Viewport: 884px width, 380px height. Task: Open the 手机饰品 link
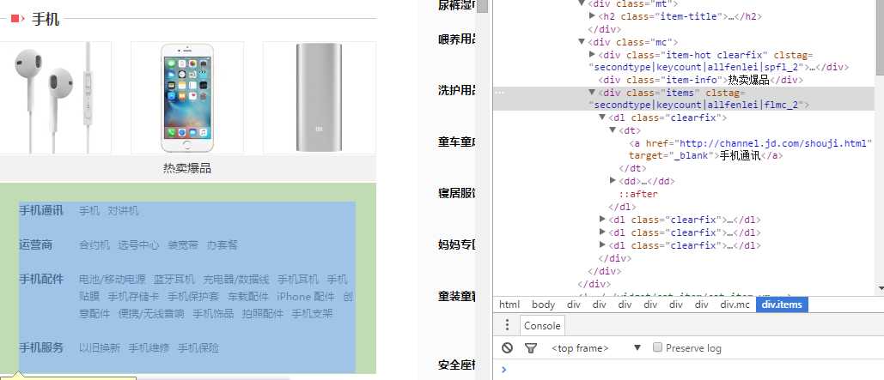pos(213,314)
